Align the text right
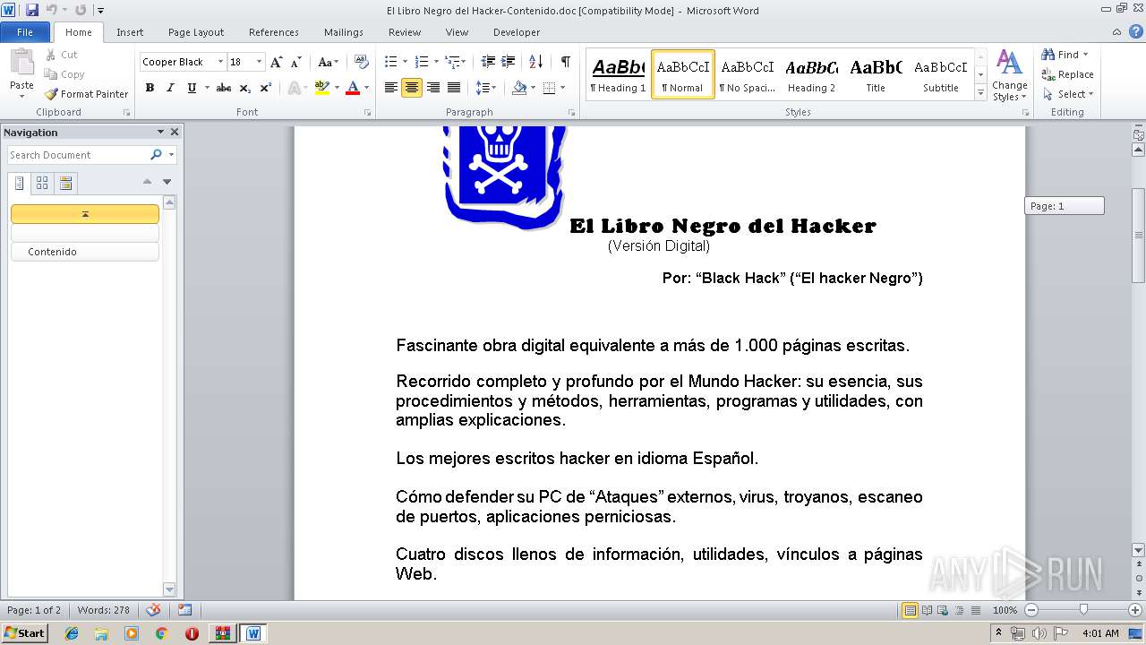Viewport: 1146px width, 645px height. [433, 88]
